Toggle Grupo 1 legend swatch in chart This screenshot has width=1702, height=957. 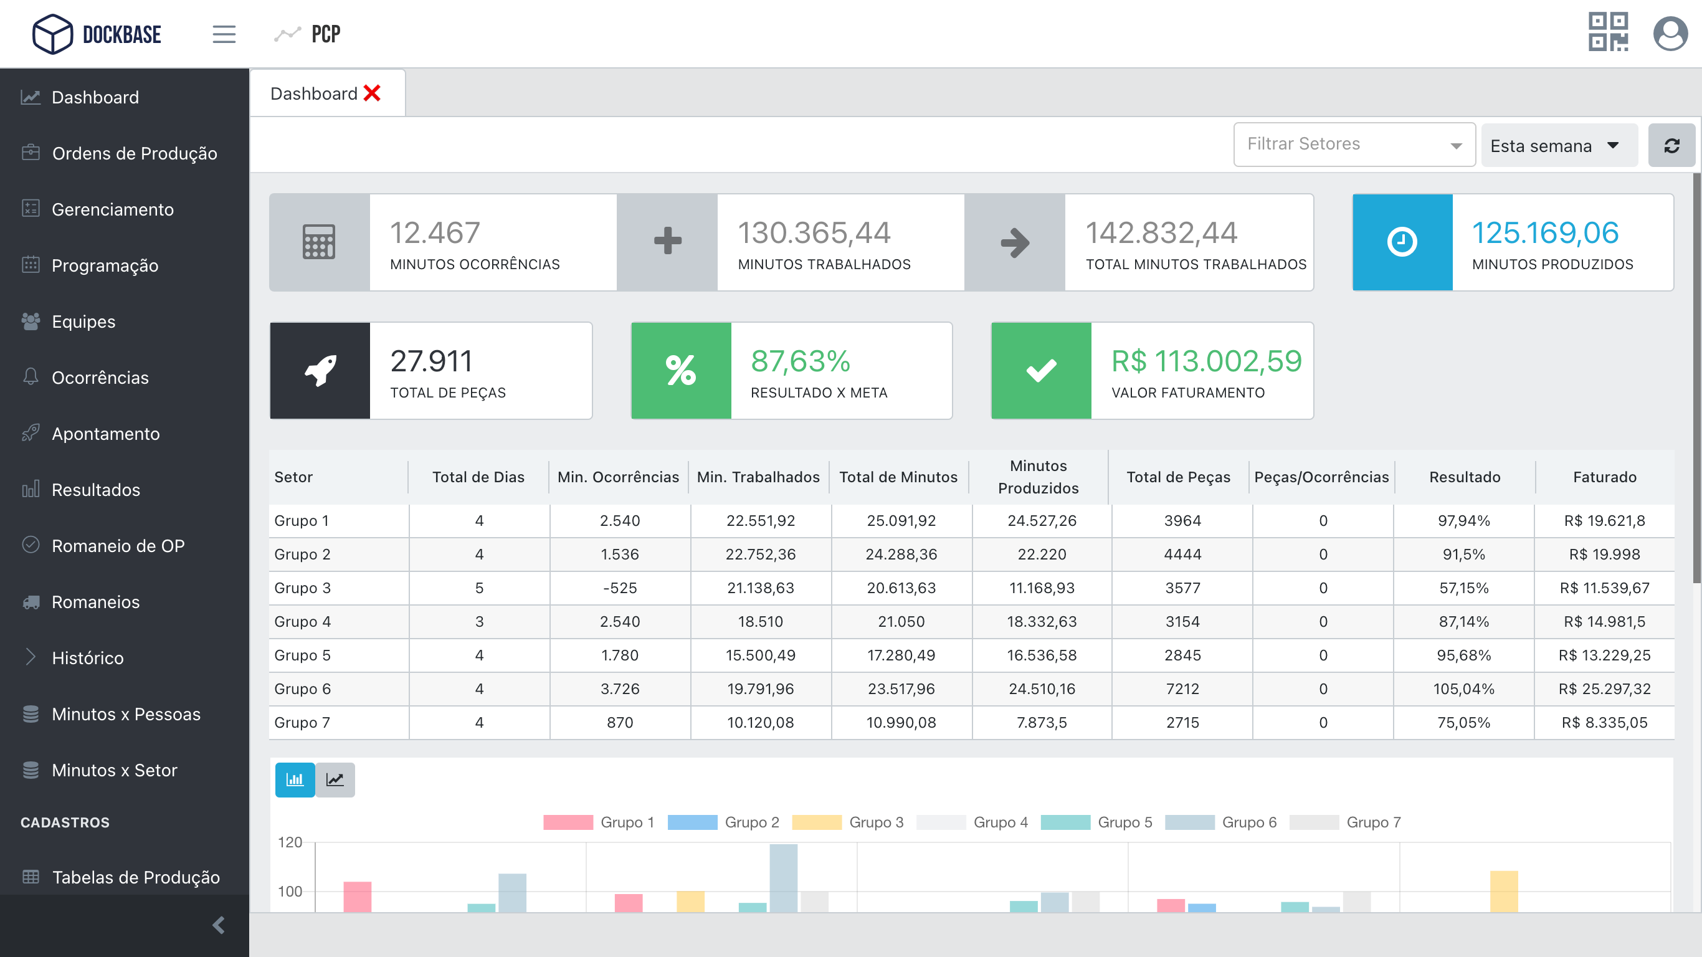(568, 822)
